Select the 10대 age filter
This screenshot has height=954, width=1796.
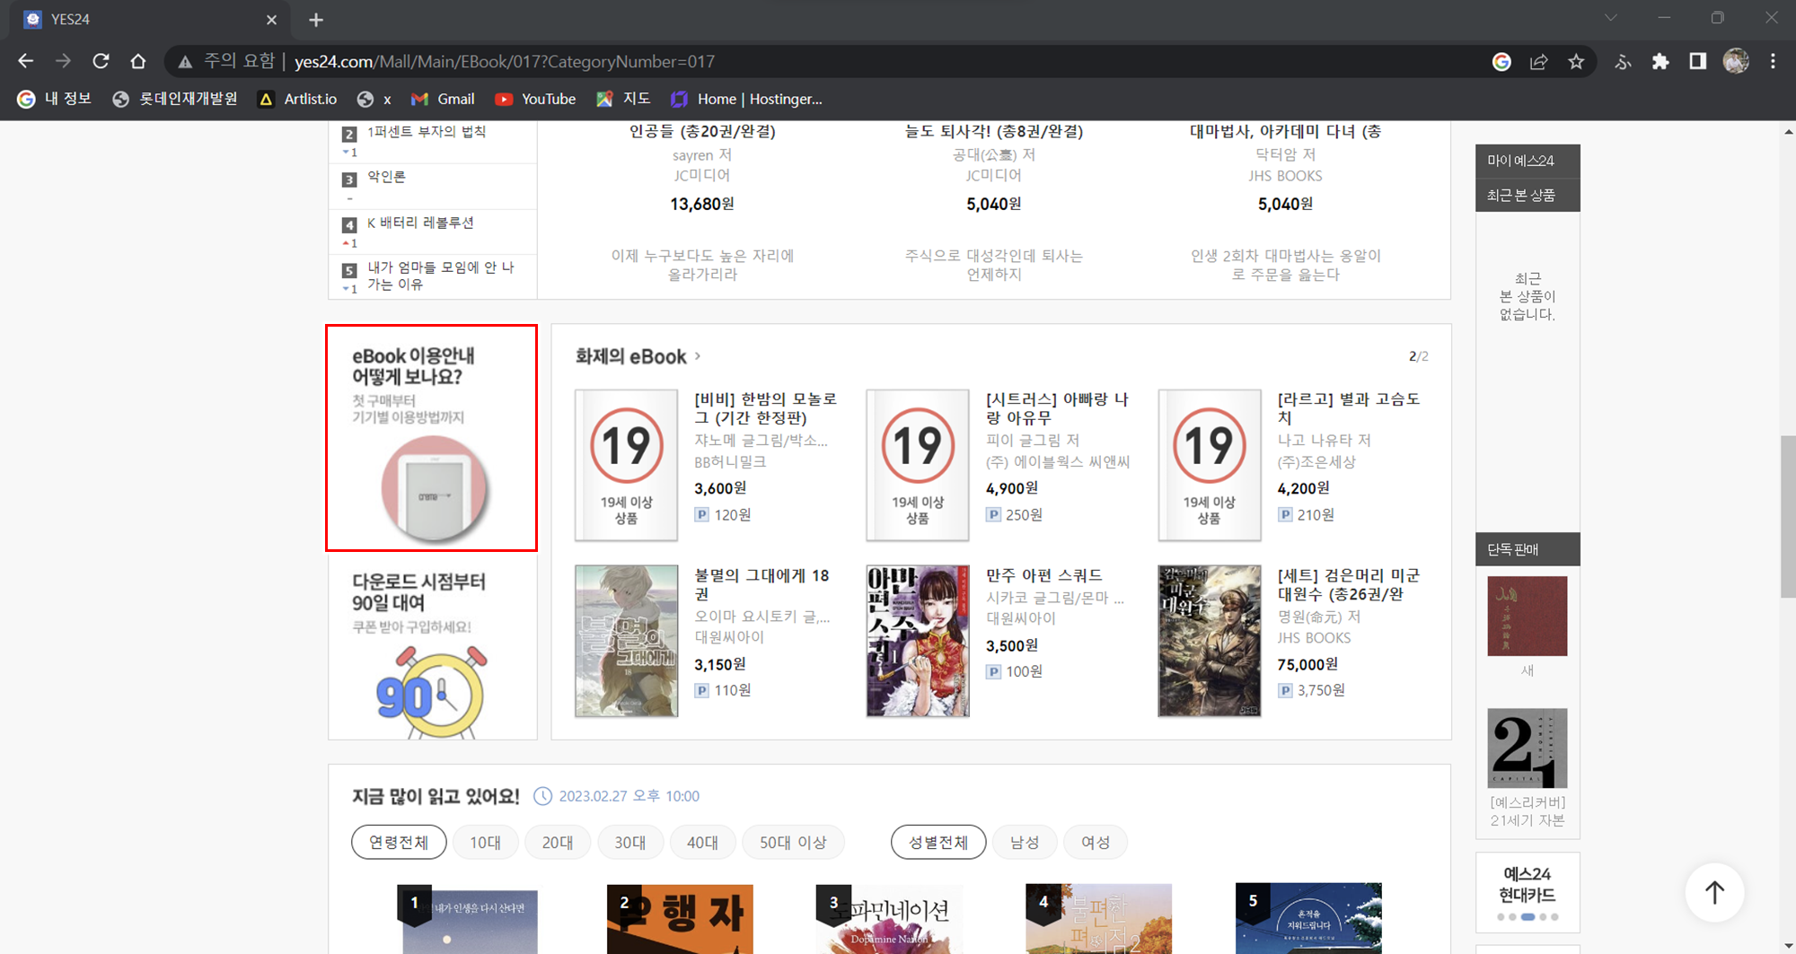[485, 842]
